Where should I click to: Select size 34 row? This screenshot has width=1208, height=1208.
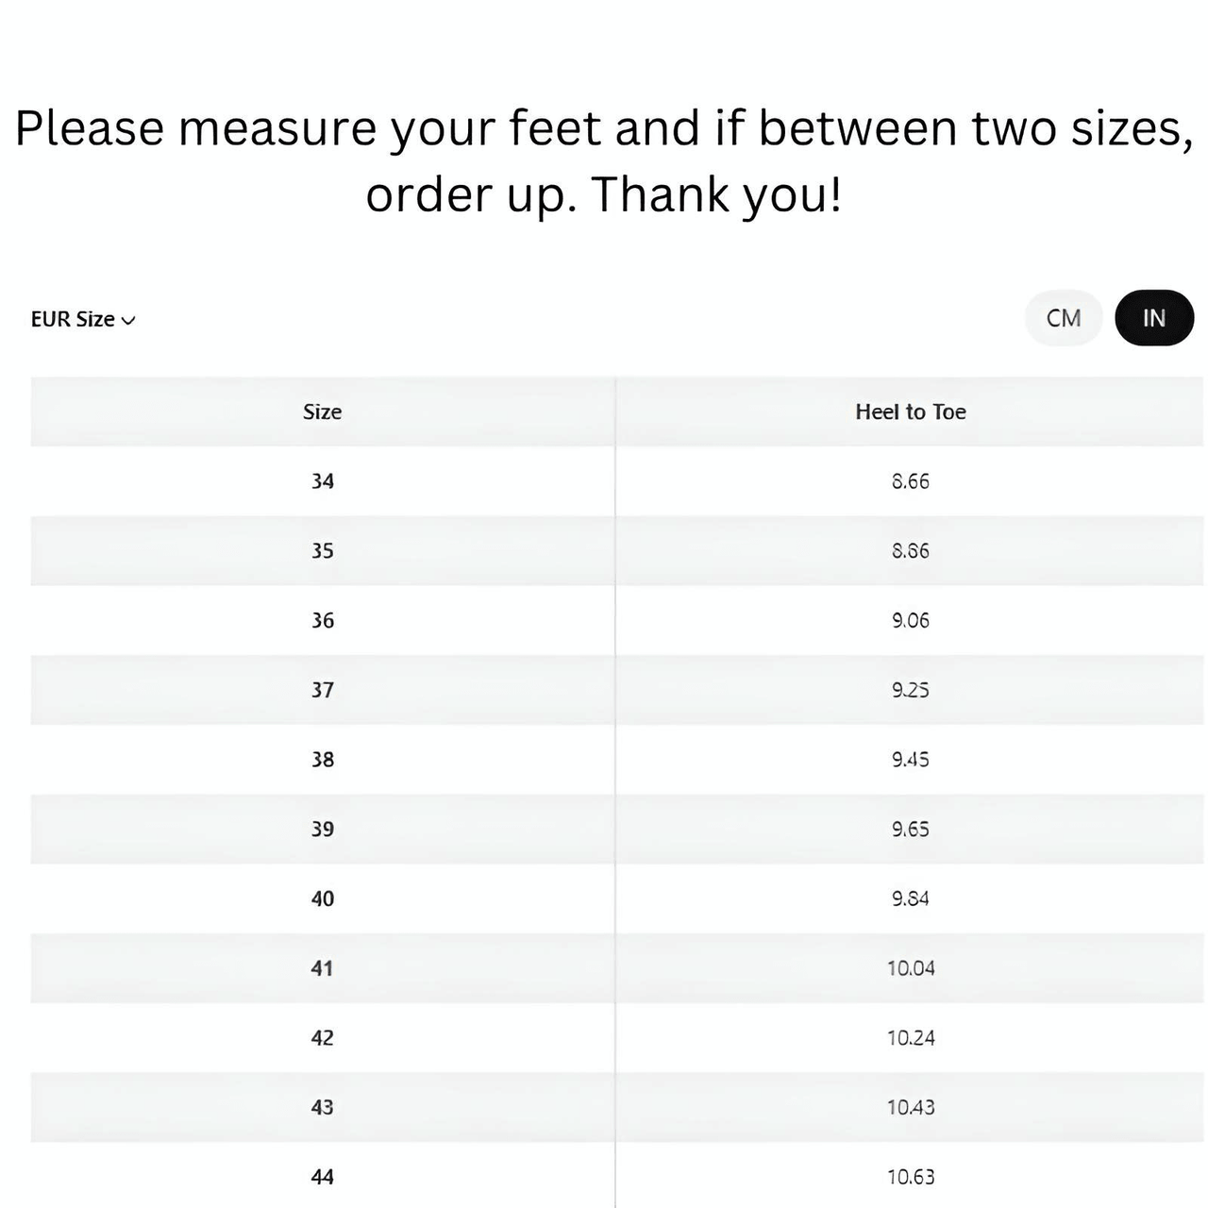click(x=324, y=481)
